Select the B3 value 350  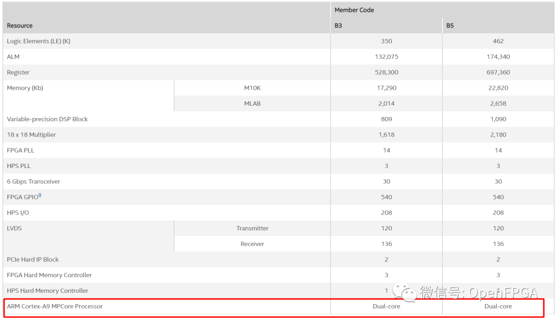click(387, 41)
